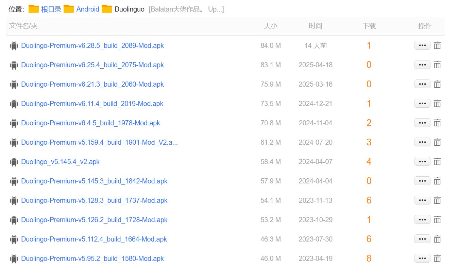Click Android icon beside v6.28.5 apk
Image resolution: width=457 pixels, height=267 pixels.
pos(14,46)
